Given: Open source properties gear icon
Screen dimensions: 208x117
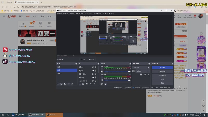Looking at the screenshot, I should (87, 84).
